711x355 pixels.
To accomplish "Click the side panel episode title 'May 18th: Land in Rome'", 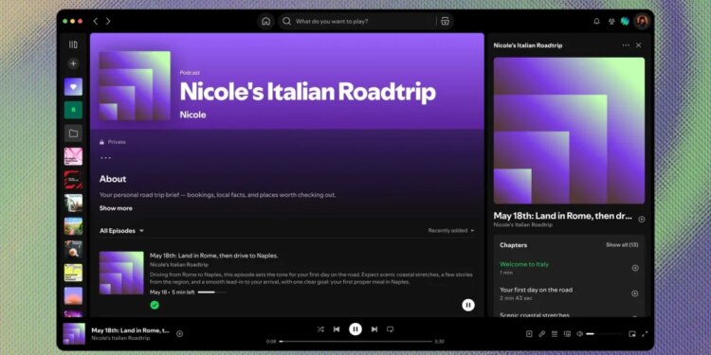I will (563, 216).
